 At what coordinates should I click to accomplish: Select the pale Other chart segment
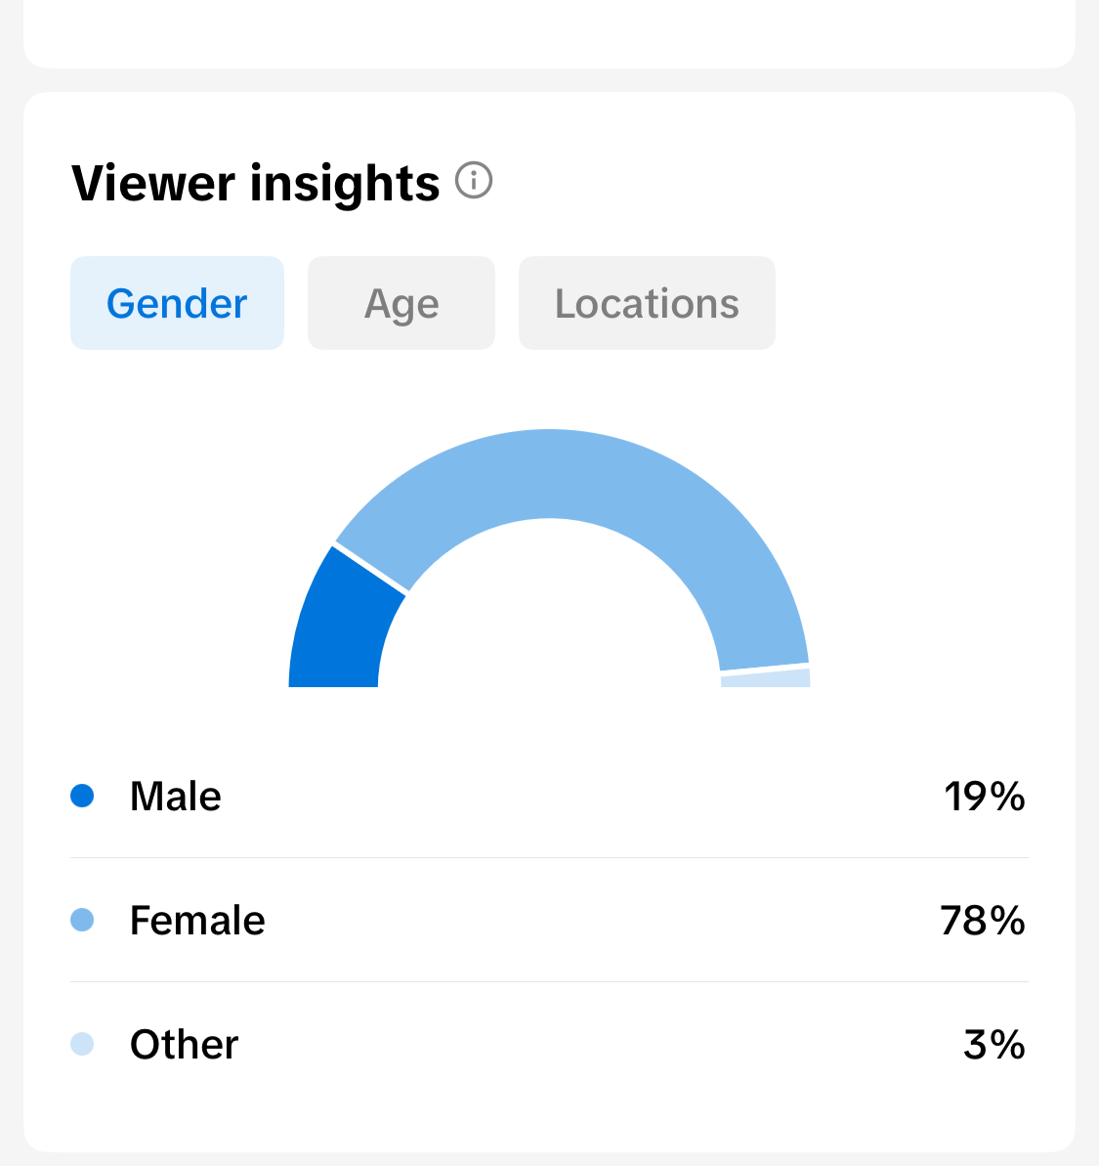pos(765,678)
